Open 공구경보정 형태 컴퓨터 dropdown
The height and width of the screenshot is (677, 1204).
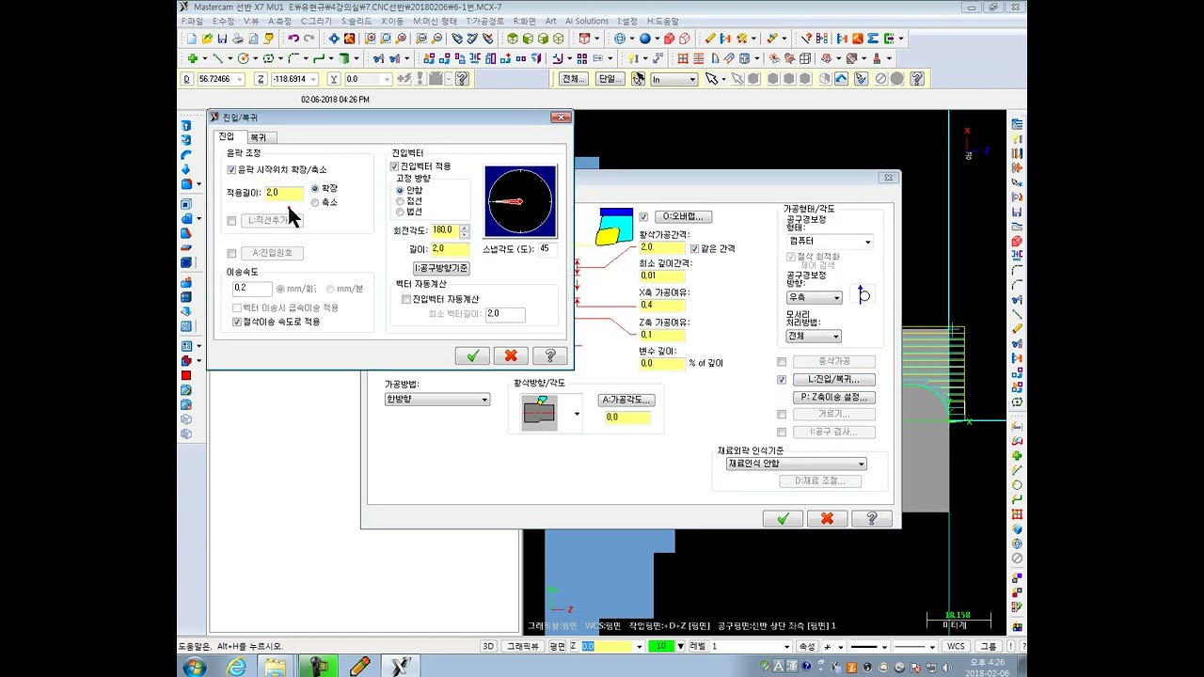click(830, 242)
